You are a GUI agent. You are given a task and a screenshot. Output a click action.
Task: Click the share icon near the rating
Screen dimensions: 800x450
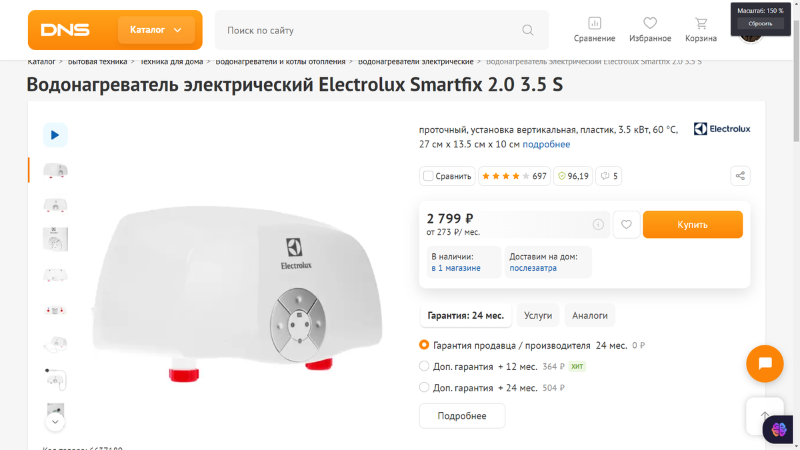740,175
